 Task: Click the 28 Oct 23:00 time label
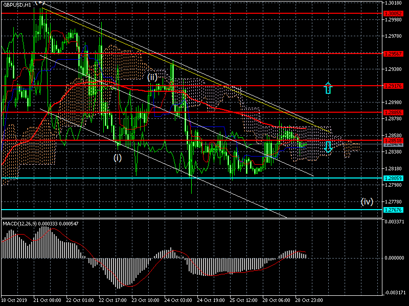[x=309, y=300]
